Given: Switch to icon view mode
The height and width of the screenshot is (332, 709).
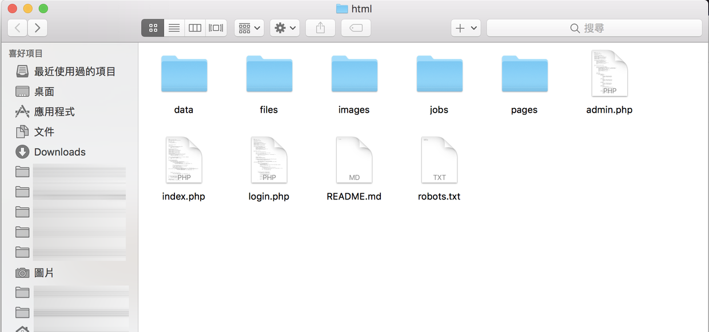Looking at the screenshot, I should coord(153,28).
